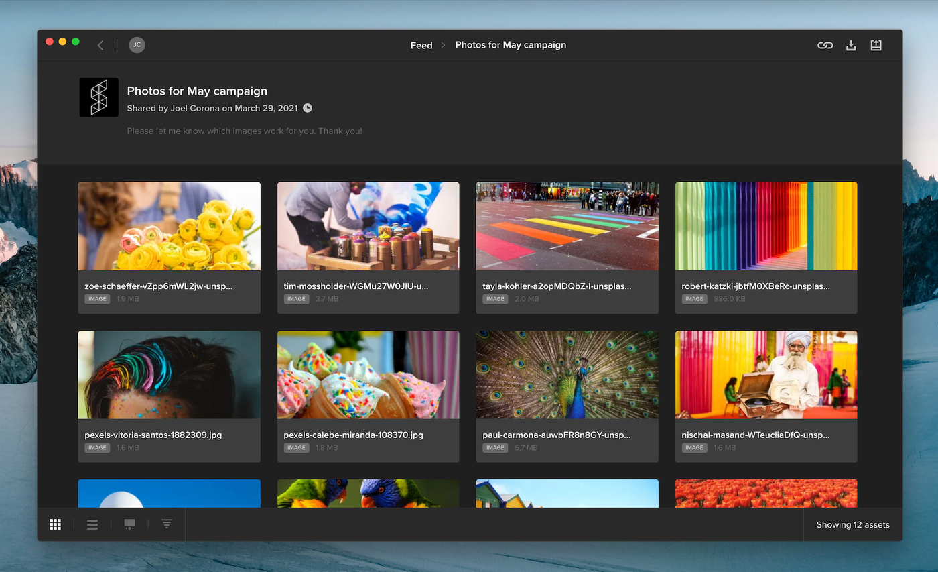Open the paul-carmona peacock thumbnail
938x572 pixels.
(x=567, y=375)
